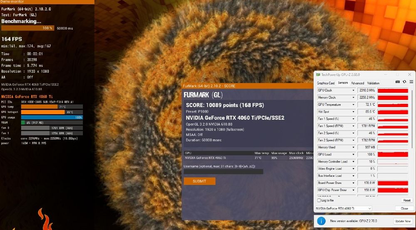This screenshot has width=416, height=230.
Task: Click the Update Now button
Action: 402,221
